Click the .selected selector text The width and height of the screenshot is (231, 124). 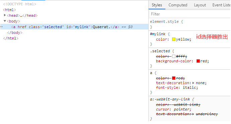click(x=160, y=51)
